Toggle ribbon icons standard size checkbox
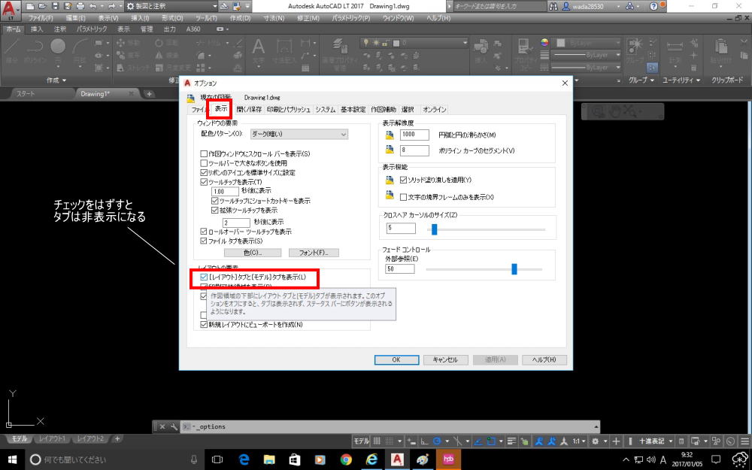 204,173
